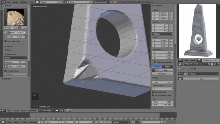
Task: Open the Help menu
Action: [x=31, y=2]
